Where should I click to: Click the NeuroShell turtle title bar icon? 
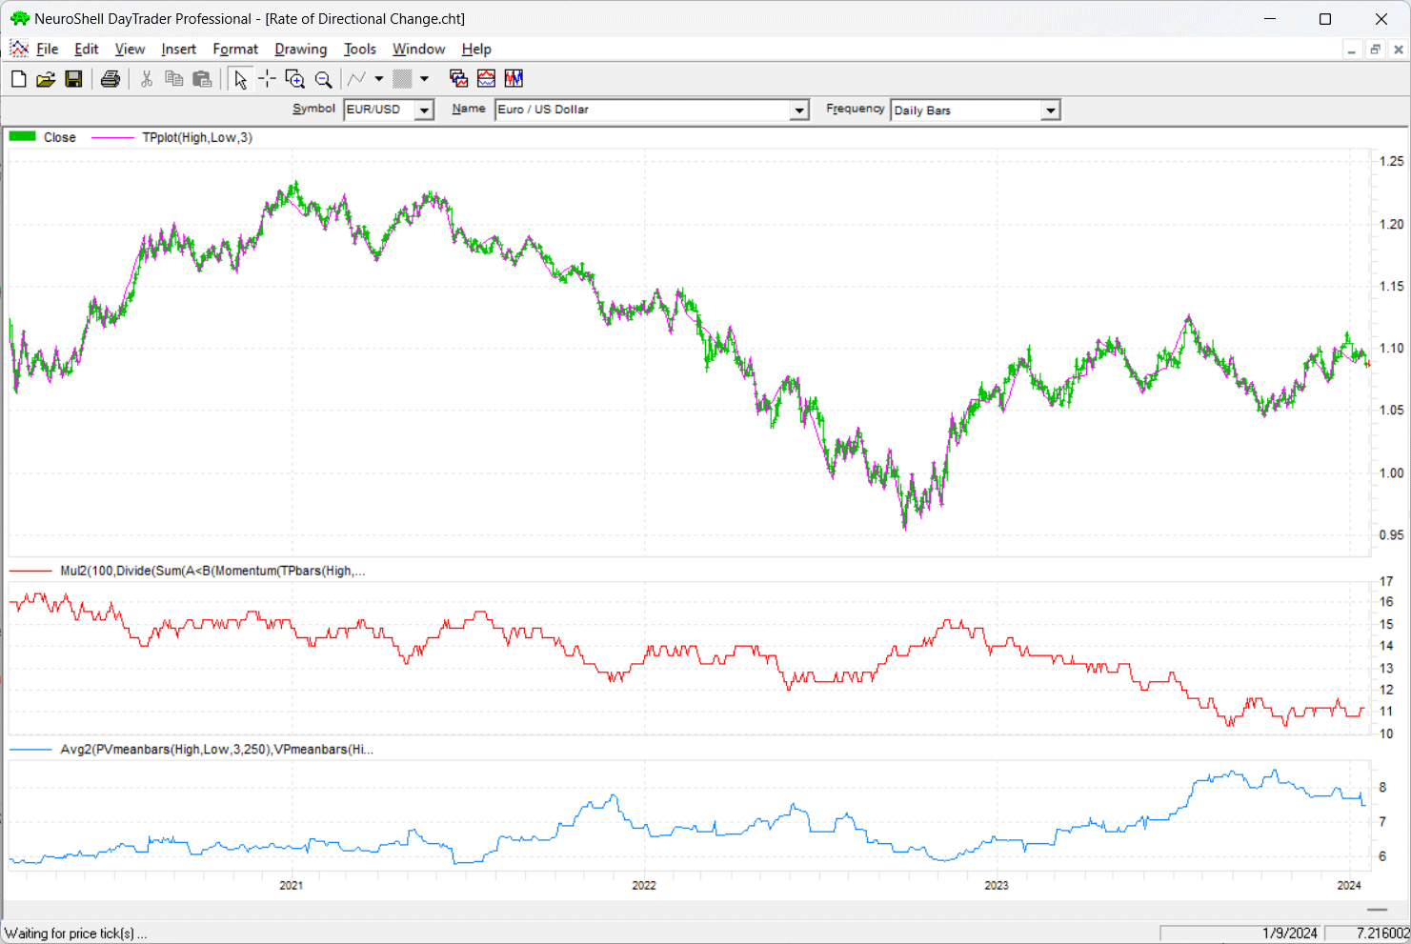coord(20,19)
